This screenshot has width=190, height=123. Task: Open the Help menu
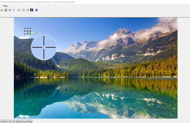tap(5, 6)
